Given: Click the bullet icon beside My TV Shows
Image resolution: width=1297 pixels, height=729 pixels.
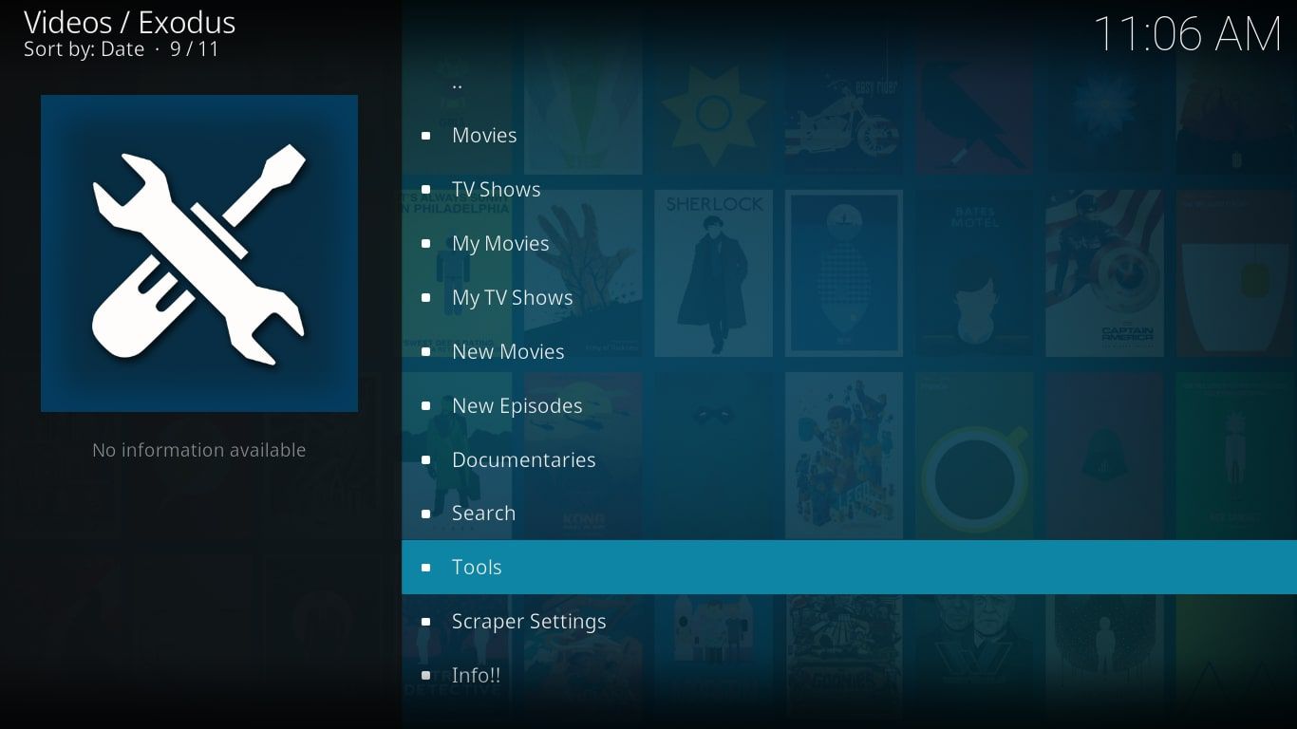Looking at the screenshot, I should pos(425,298).
